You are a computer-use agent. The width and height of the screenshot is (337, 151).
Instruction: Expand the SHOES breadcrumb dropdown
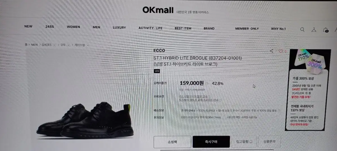click(54, 45)
